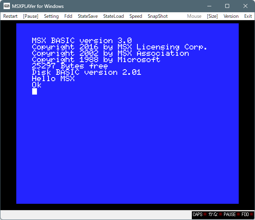Click the 'Ok' prompt text
255x220 pixels.
coord(37,85)
